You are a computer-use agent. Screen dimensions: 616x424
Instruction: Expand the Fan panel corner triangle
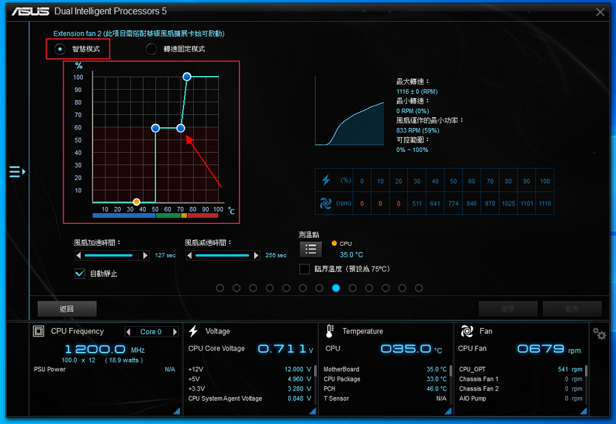583,410
